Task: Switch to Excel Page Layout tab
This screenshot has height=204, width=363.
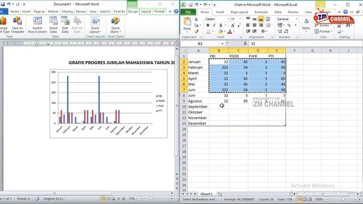Action: click(239, 12)
